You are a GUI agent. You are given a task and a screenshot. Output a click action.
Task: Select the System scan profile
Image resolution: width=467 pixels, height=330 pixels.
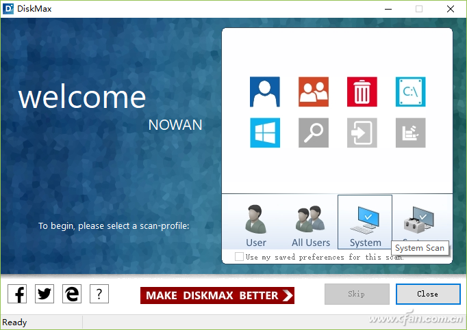pyautogui.click(x=365, y=223)
